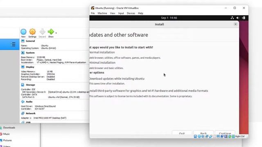The width and height of the screenshot is (262, 147).
Task: Open the Machine menu
Action: pos(102,13)
